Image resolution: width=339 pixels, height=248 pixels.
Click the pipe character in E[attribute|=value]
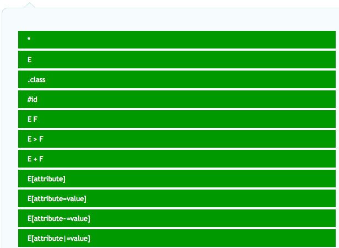(67, 239)
